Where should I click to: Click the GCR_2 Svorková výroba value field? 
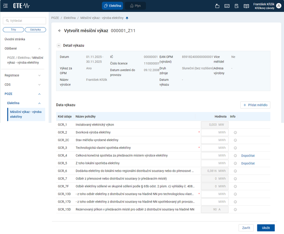tap(214, 133)
